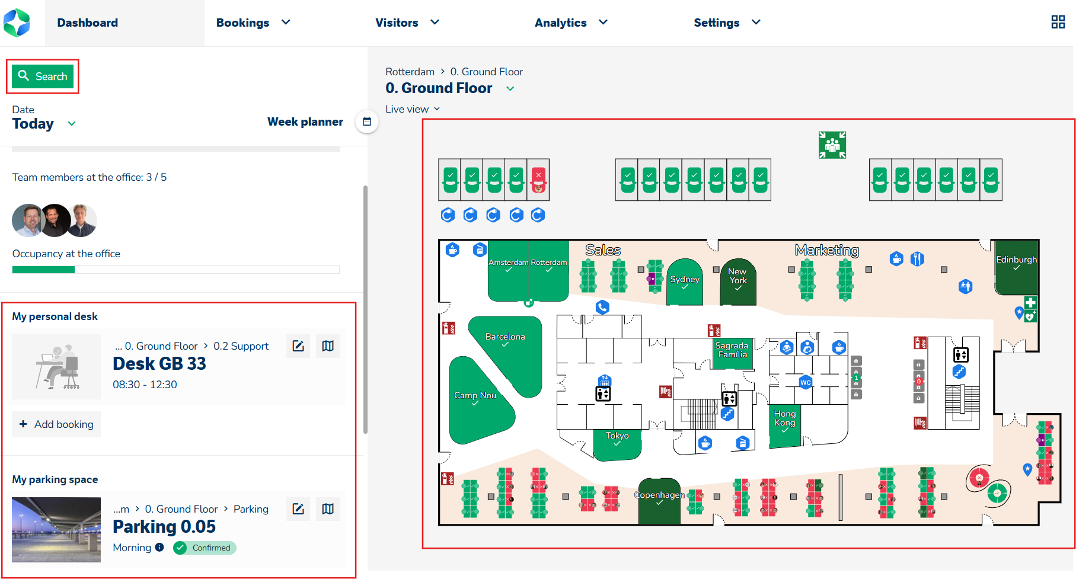The width and height of the screenshot is (1076, 579).
Task: Open the Ground Floor selector dropdown
Action: pos(510,89)
